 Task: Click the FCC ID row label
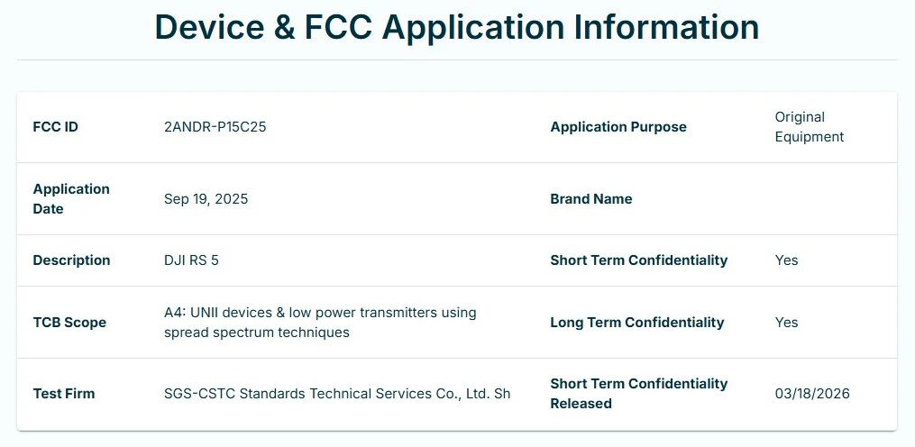[x=56, y=127]
